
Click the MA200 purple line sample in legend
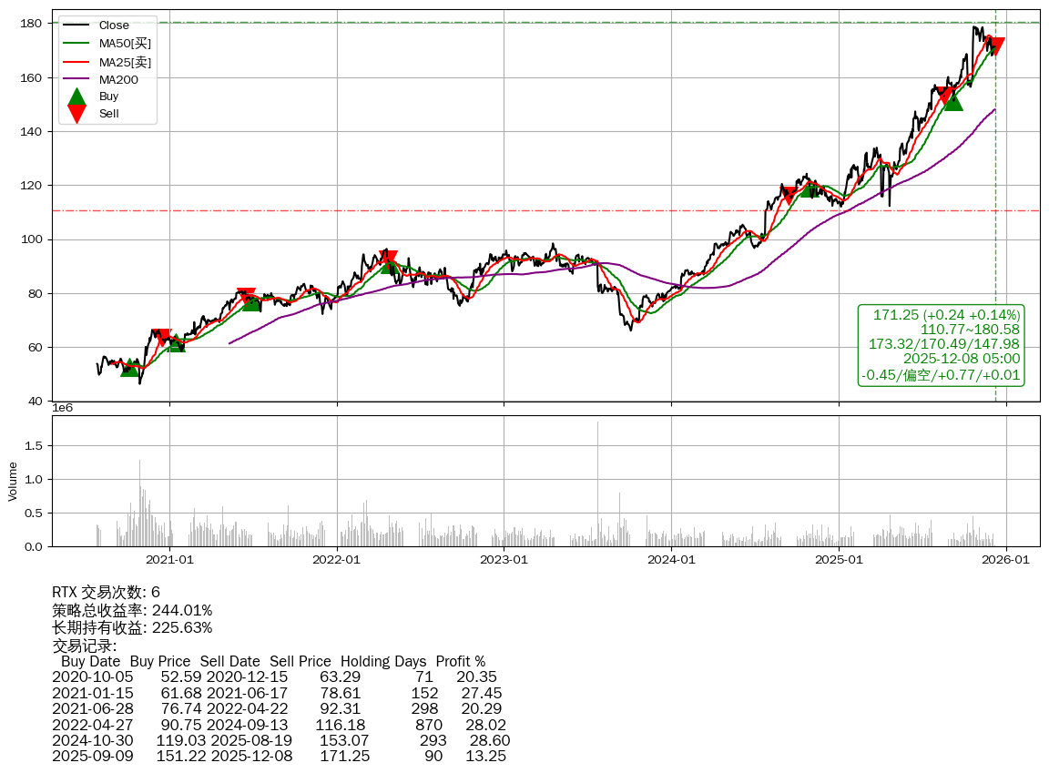(77, 79)
